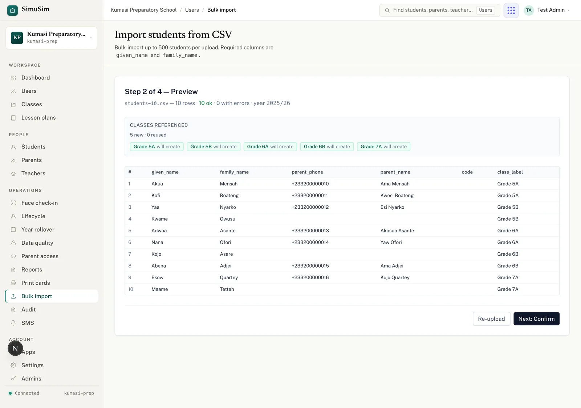This screenshot has width=581, height=408.
Task: Click the Teachers graduation cap icon
Action: [13, 174]
